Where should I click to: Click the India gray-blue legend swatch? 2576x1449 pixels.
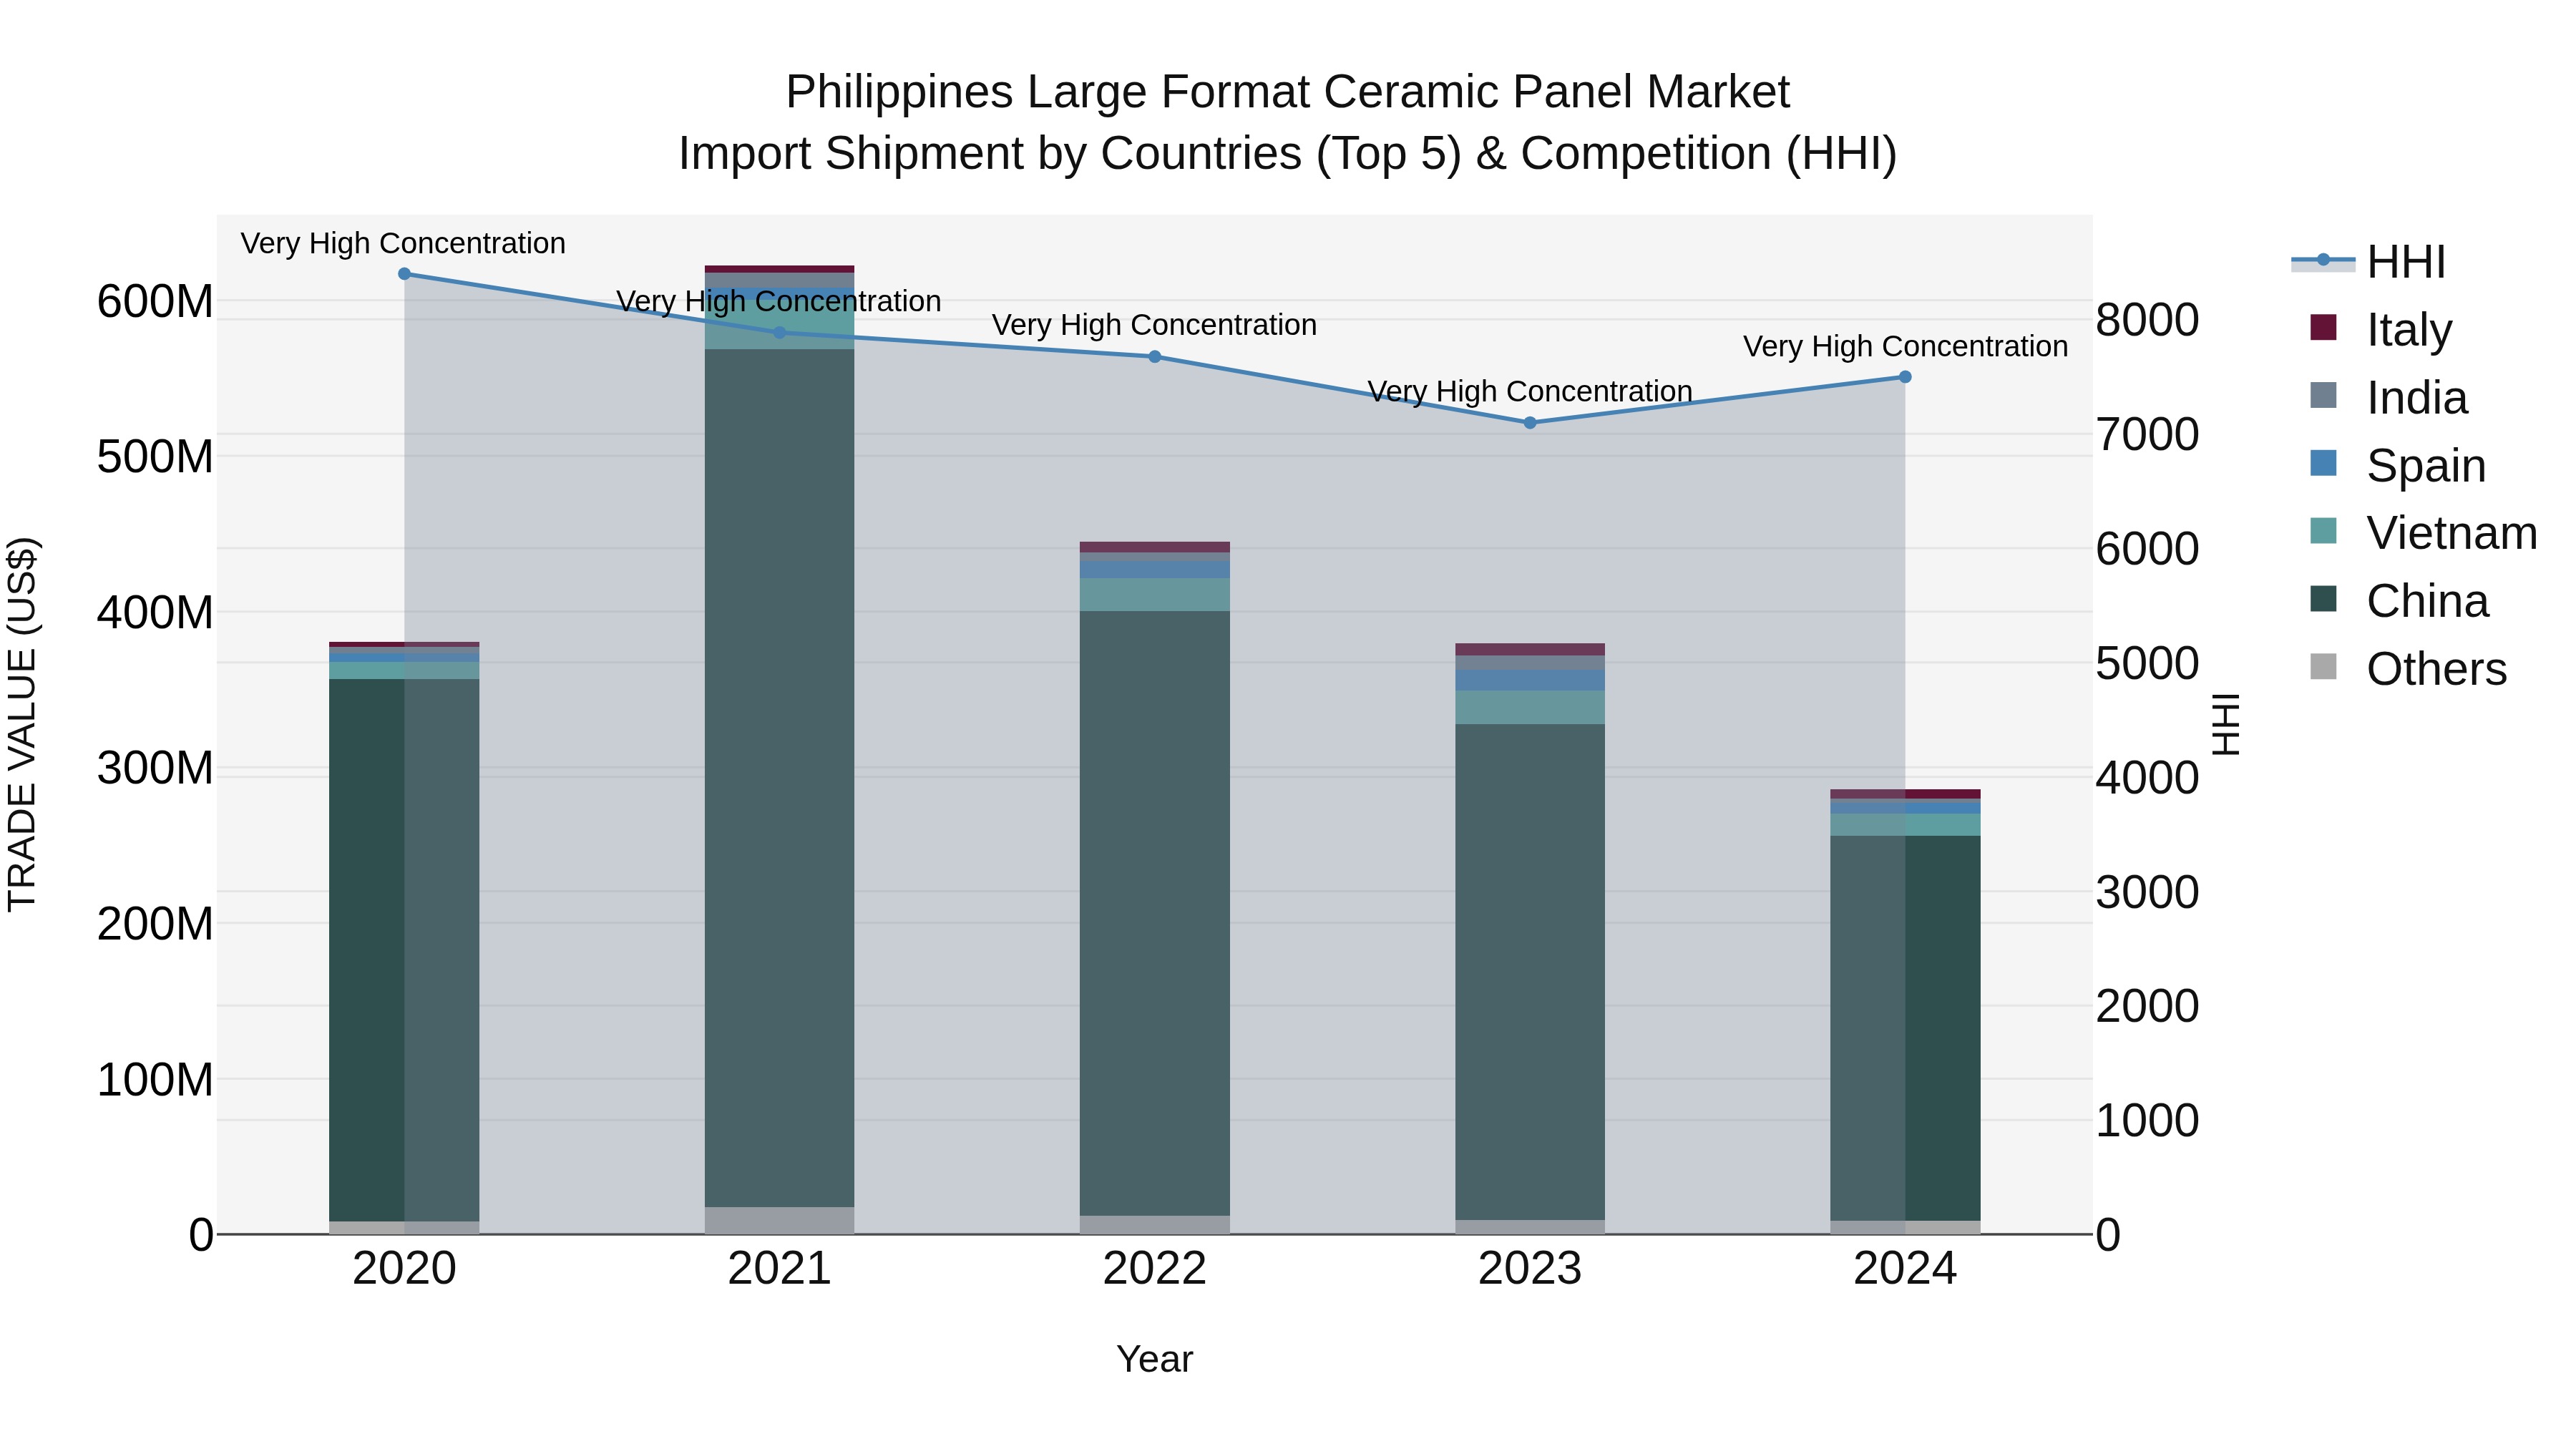2323,395
